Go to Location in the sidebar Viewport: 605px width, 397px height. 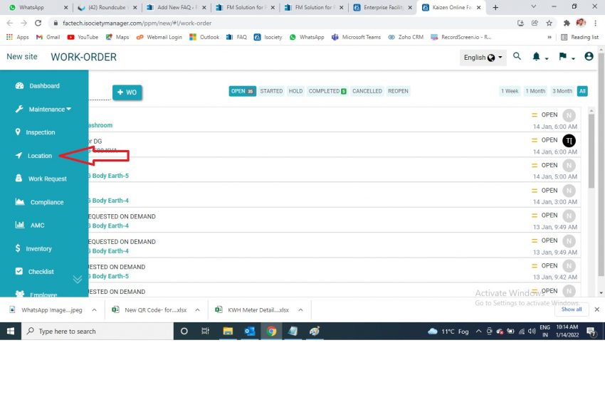point(33,156)
